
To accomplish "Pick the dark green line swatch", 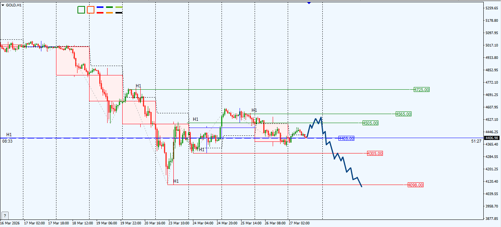I will (109, 7).
